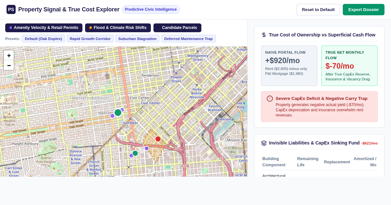The image size is (391, 205).
Task: Click the $-70/mo value
Action: pyautogui.click(x=340, y=66)
